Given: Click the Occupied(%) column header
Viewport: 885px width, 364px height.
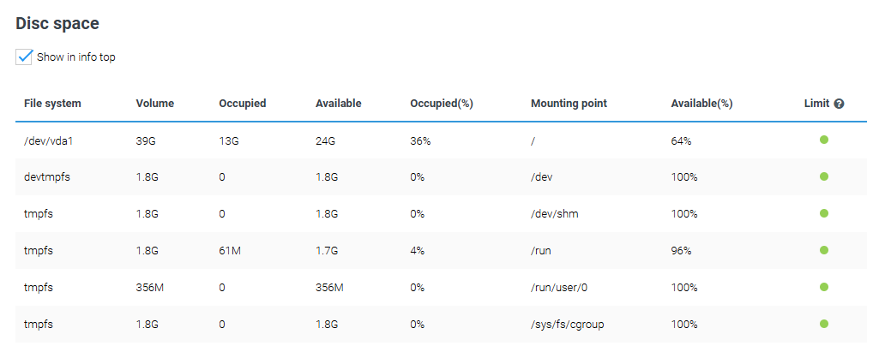Looking at the screenshot, I should (442, 104).
